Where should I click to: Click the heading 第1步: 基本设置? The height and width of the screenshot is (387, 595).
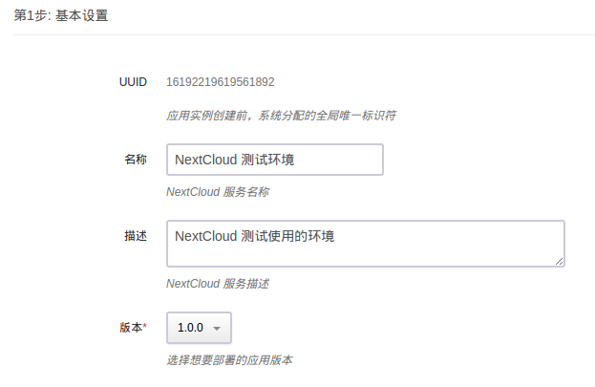click(61, 15)
